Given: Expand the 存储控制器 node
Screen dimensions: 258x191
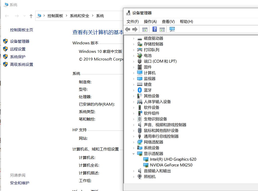Looking at the screenshot, I should click(x=134, y=44).
